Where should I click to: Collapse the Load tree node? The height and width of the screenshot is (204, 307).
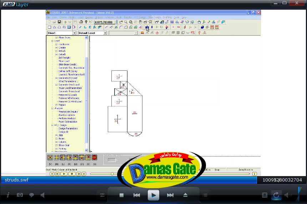pyautogui.click(x=52, y=41)
